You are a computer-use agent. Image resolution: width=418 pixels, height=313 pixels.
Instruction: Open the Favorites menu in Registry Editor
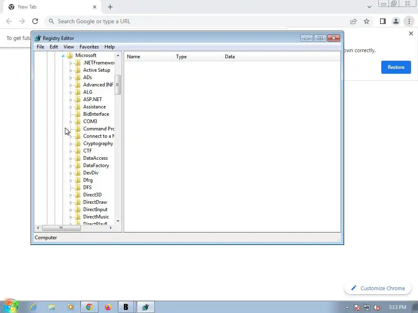[89, 47]
